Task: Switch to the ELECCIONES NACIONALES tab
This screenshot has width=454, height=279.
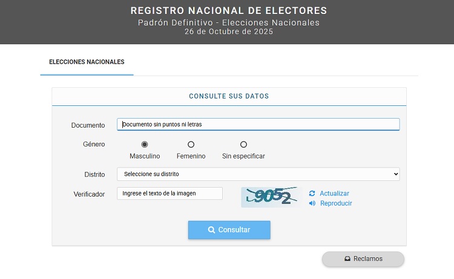Action: click(x=87, y=62)
